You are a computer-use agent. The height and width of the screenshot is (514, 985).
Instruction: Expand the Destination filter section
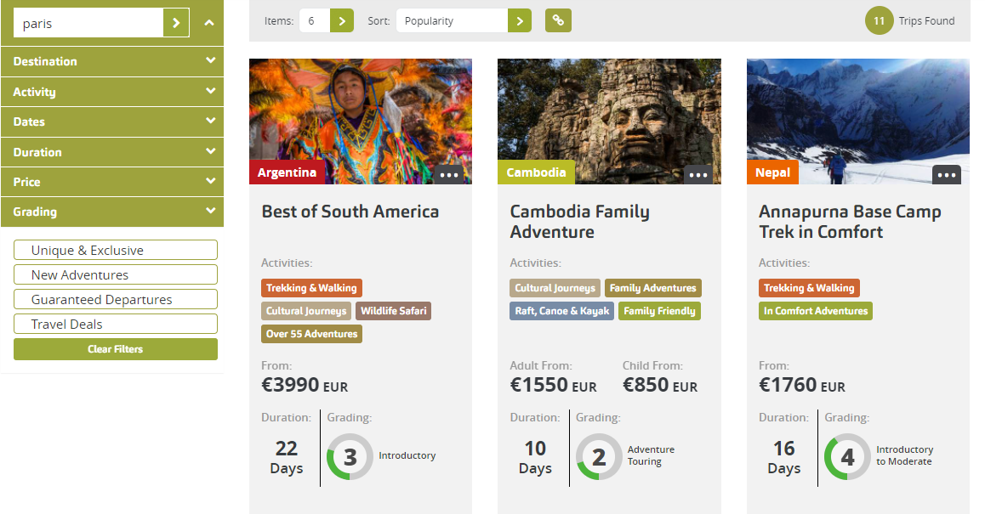point(112,61)
